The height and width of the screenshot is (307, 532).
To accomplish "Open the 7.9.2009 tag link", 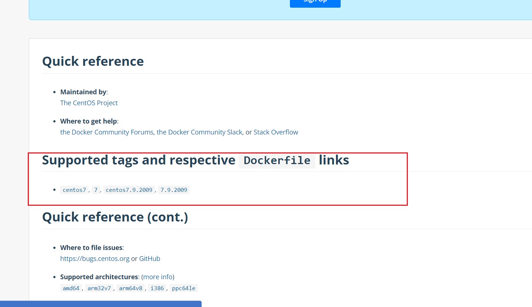I will 174,190.
